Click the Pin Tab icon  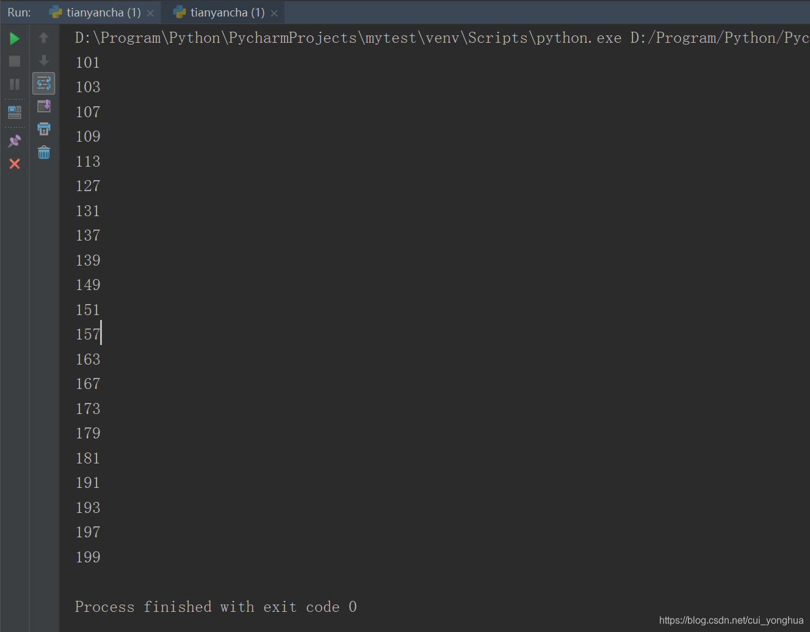click(15, 141)
